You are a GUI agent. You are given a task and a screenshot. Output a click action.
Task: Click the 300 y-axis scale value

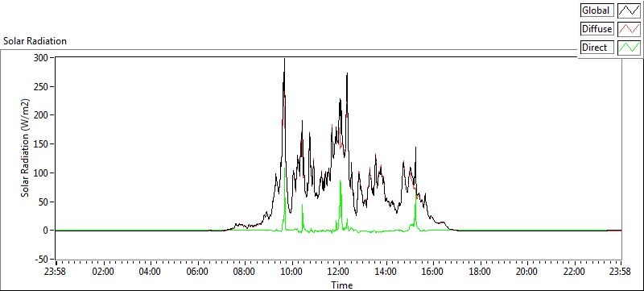(42, 57)
